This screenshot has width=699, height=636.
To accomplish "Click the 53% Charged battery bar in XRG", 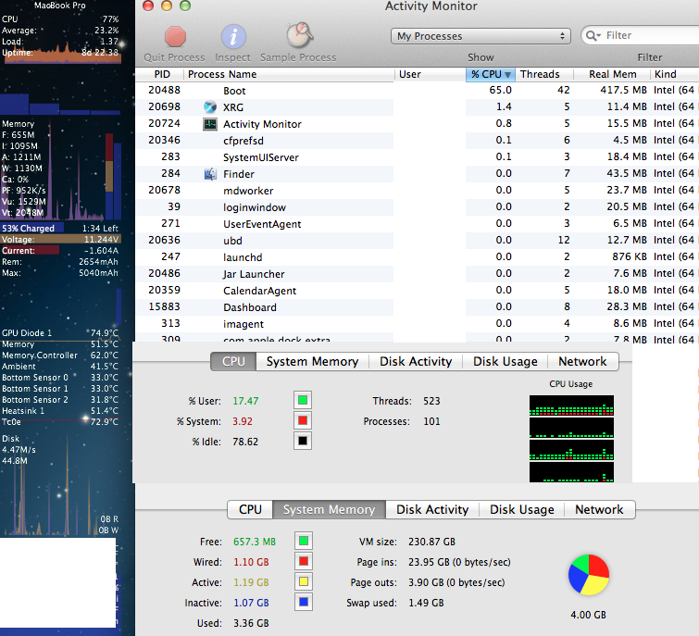I will point(60,228).
